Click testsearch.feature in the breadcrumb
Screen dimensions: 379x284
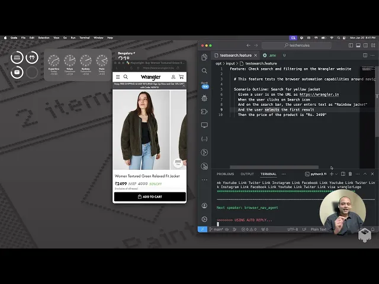[261, 63]
